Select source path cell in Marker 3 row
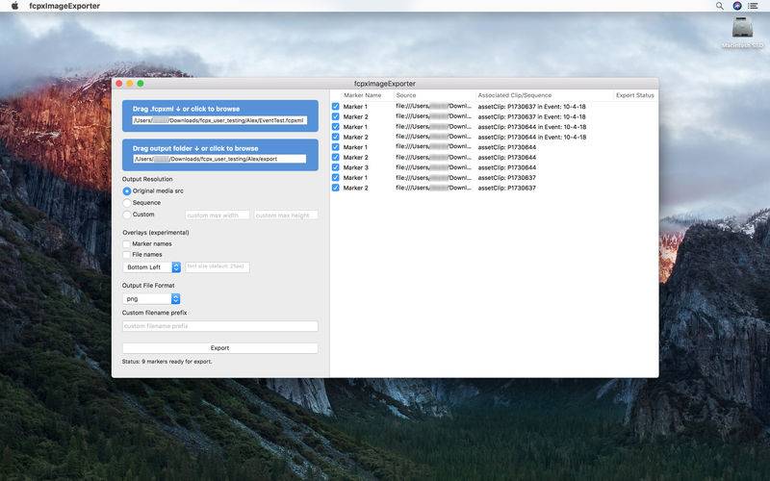770x481 pixels. 434,167
